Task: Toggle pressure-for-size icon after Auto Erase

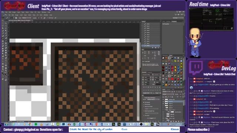Action: pos(55,18)
